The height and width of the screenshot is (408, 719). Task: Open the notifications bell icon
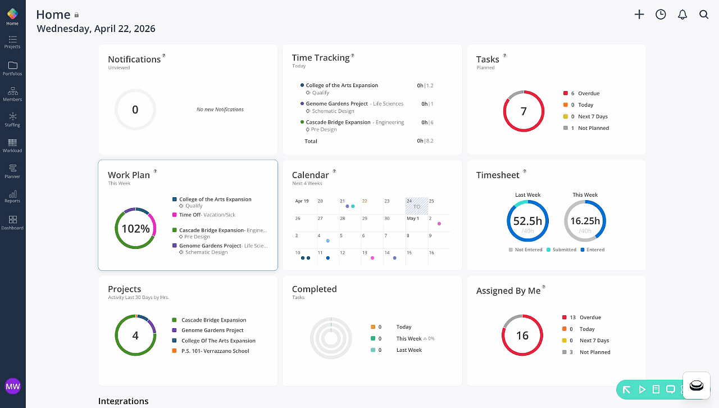[x=682, y=15]
